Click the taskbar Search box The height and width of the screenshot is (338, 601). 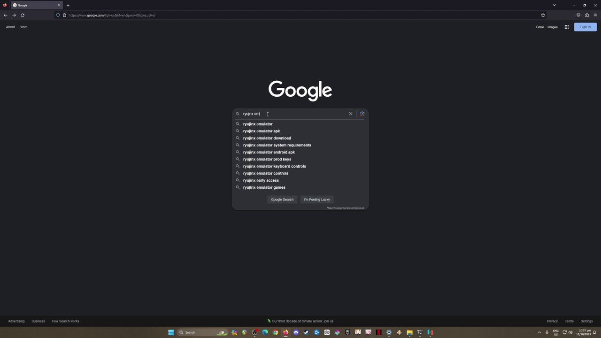(x=203, y=332)
